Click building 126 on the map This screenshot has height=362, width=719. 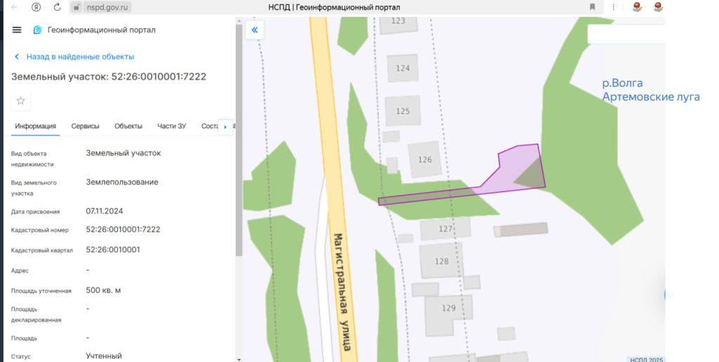(426, 159)
